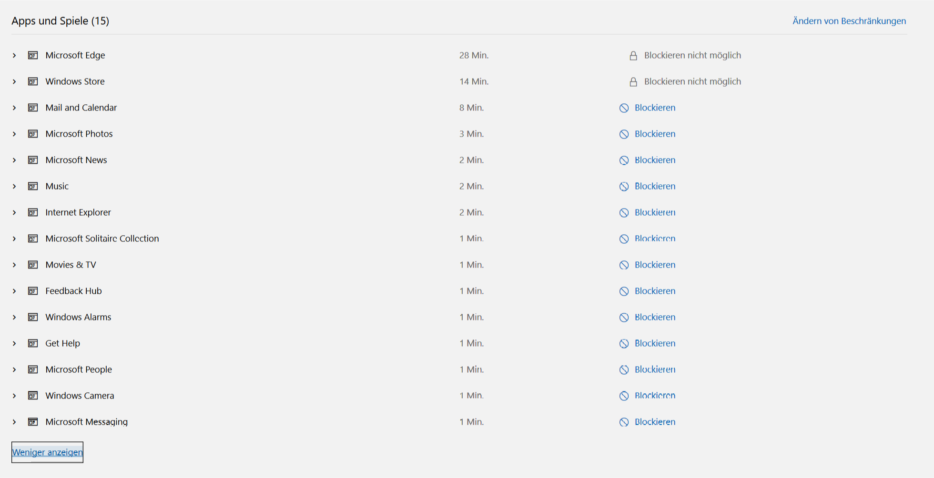Click the 8 Min. usage value
934x478 pixels.
pos(472,108)
